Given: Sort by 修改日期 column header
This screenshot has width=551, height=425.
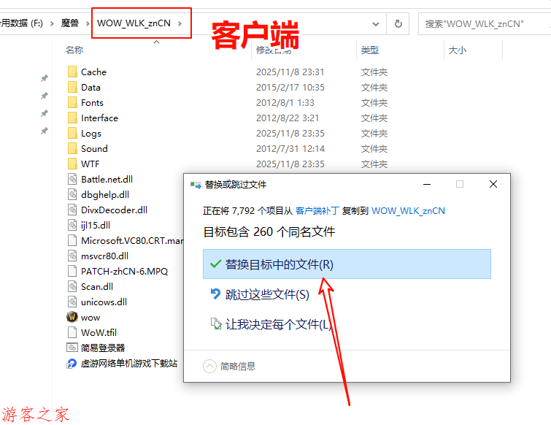Looking at the screenshot, I should pos(273,50).
